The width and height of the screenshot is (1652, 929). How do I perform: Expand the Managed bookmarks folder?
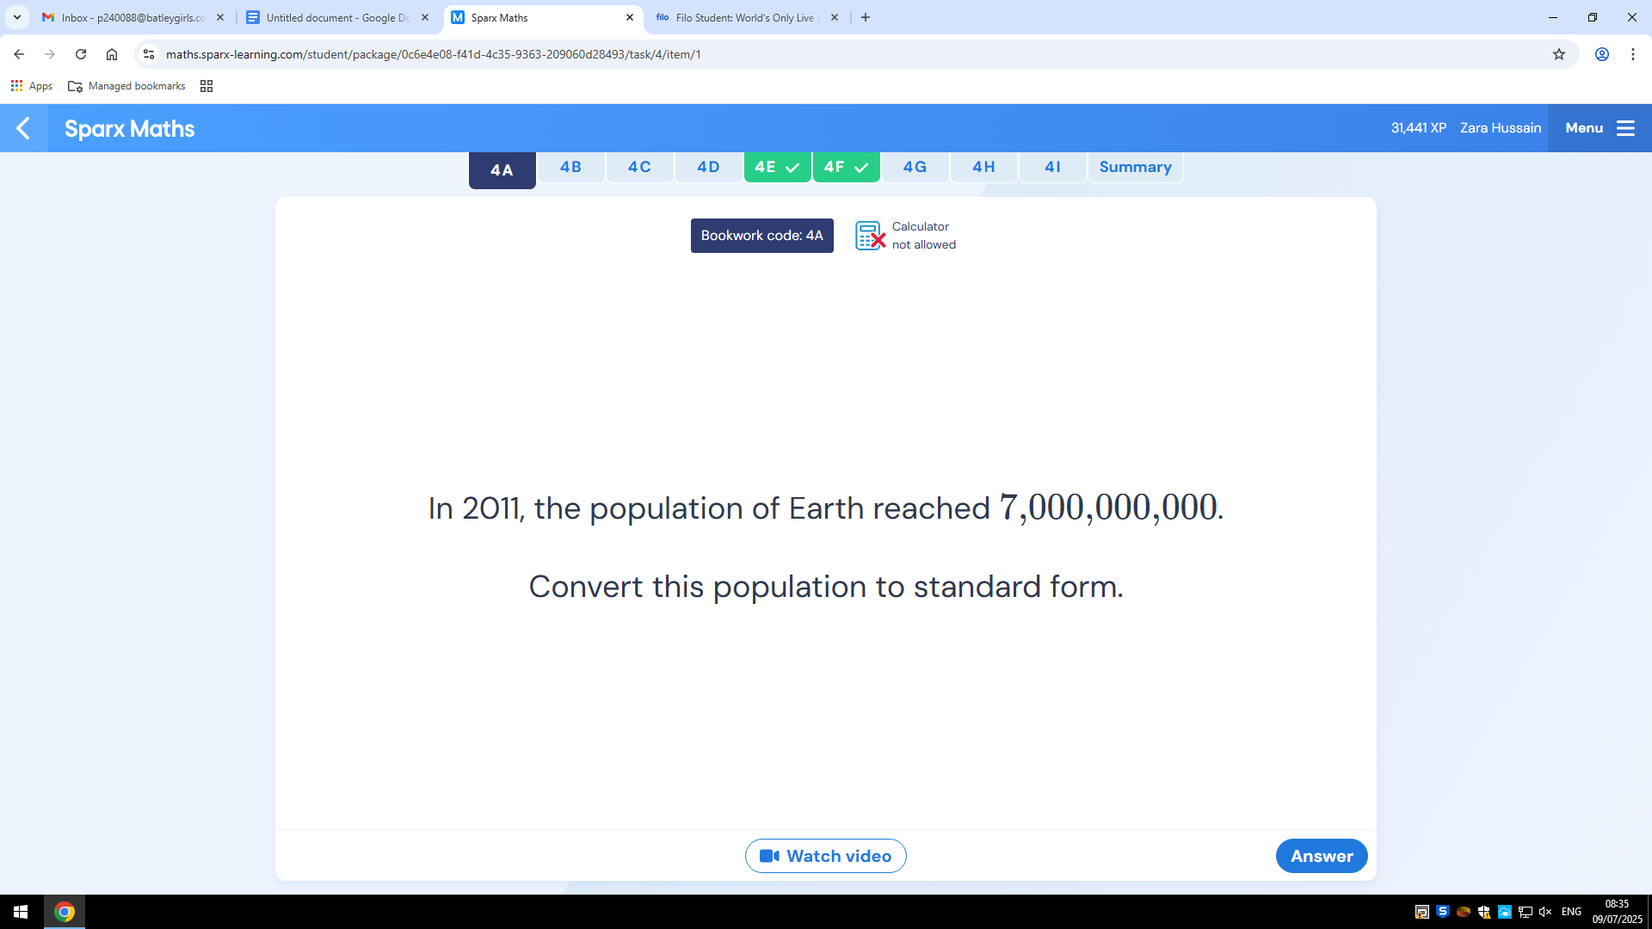coord(126,86)
